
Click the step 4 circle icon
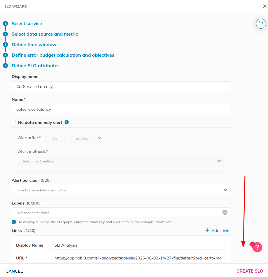pos(6,55)
